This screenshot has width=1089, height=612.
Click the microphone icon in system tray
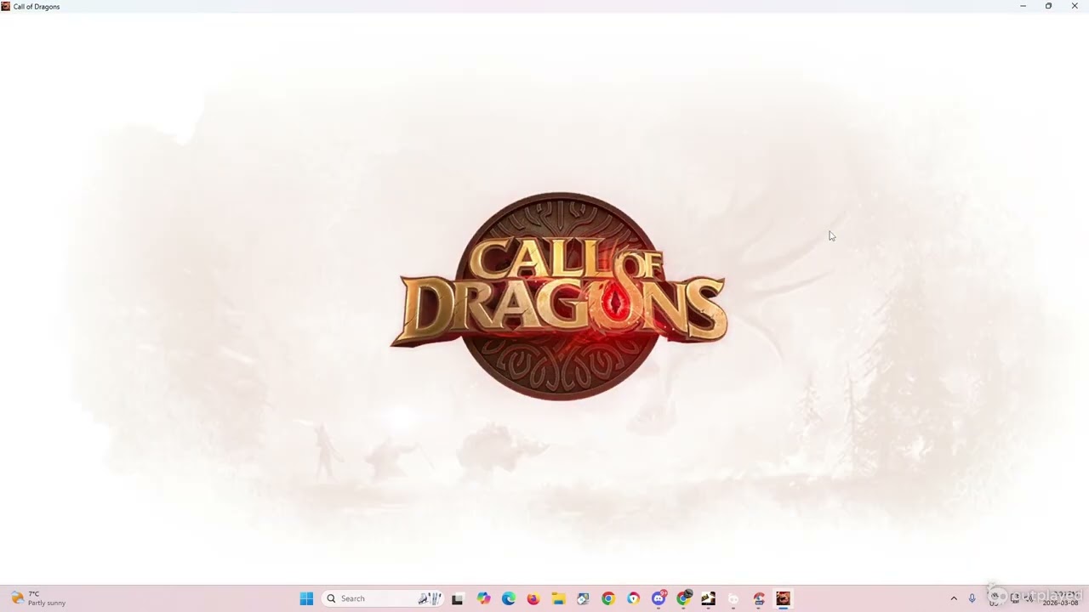[x=972, y=598]
